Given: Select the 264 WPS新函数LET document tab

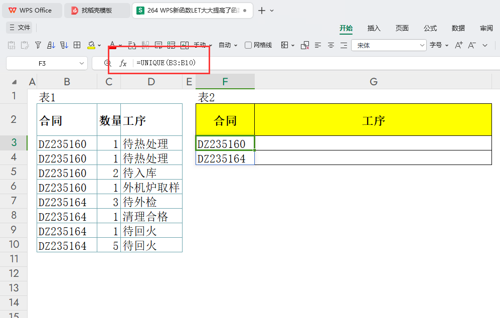Looking at the screenshot, I should [192, 10].
